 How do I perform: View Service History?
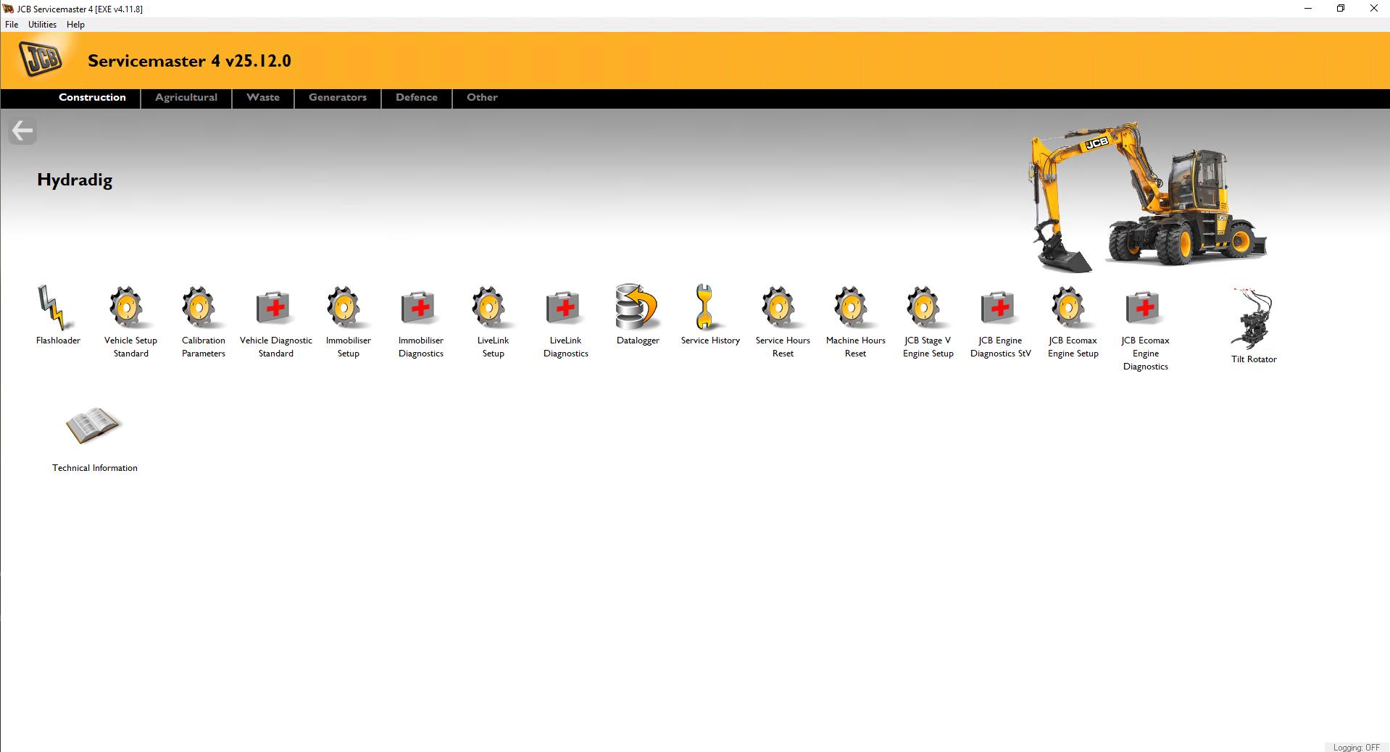(709, 308)
